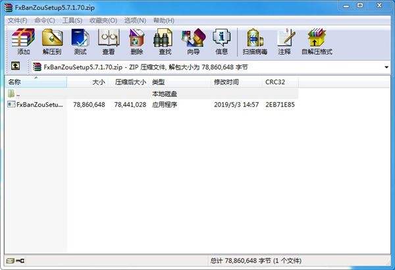395x270 pixels.
Task: Open the 选项(N) menu
Action: click(135, 20)
